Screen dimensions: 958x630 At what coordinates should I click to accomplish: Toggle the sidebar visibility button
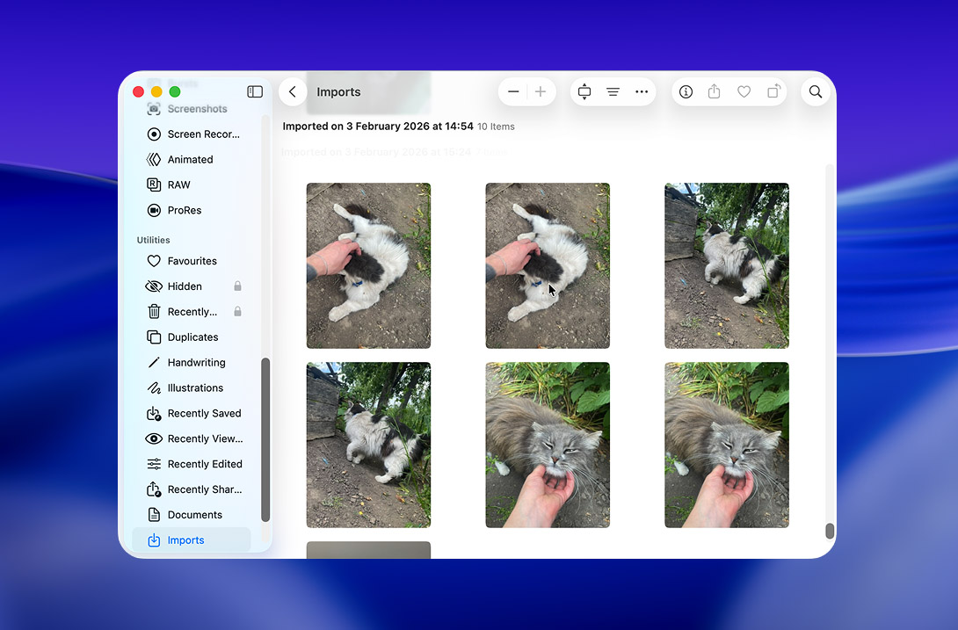click(x=255, y=91)
